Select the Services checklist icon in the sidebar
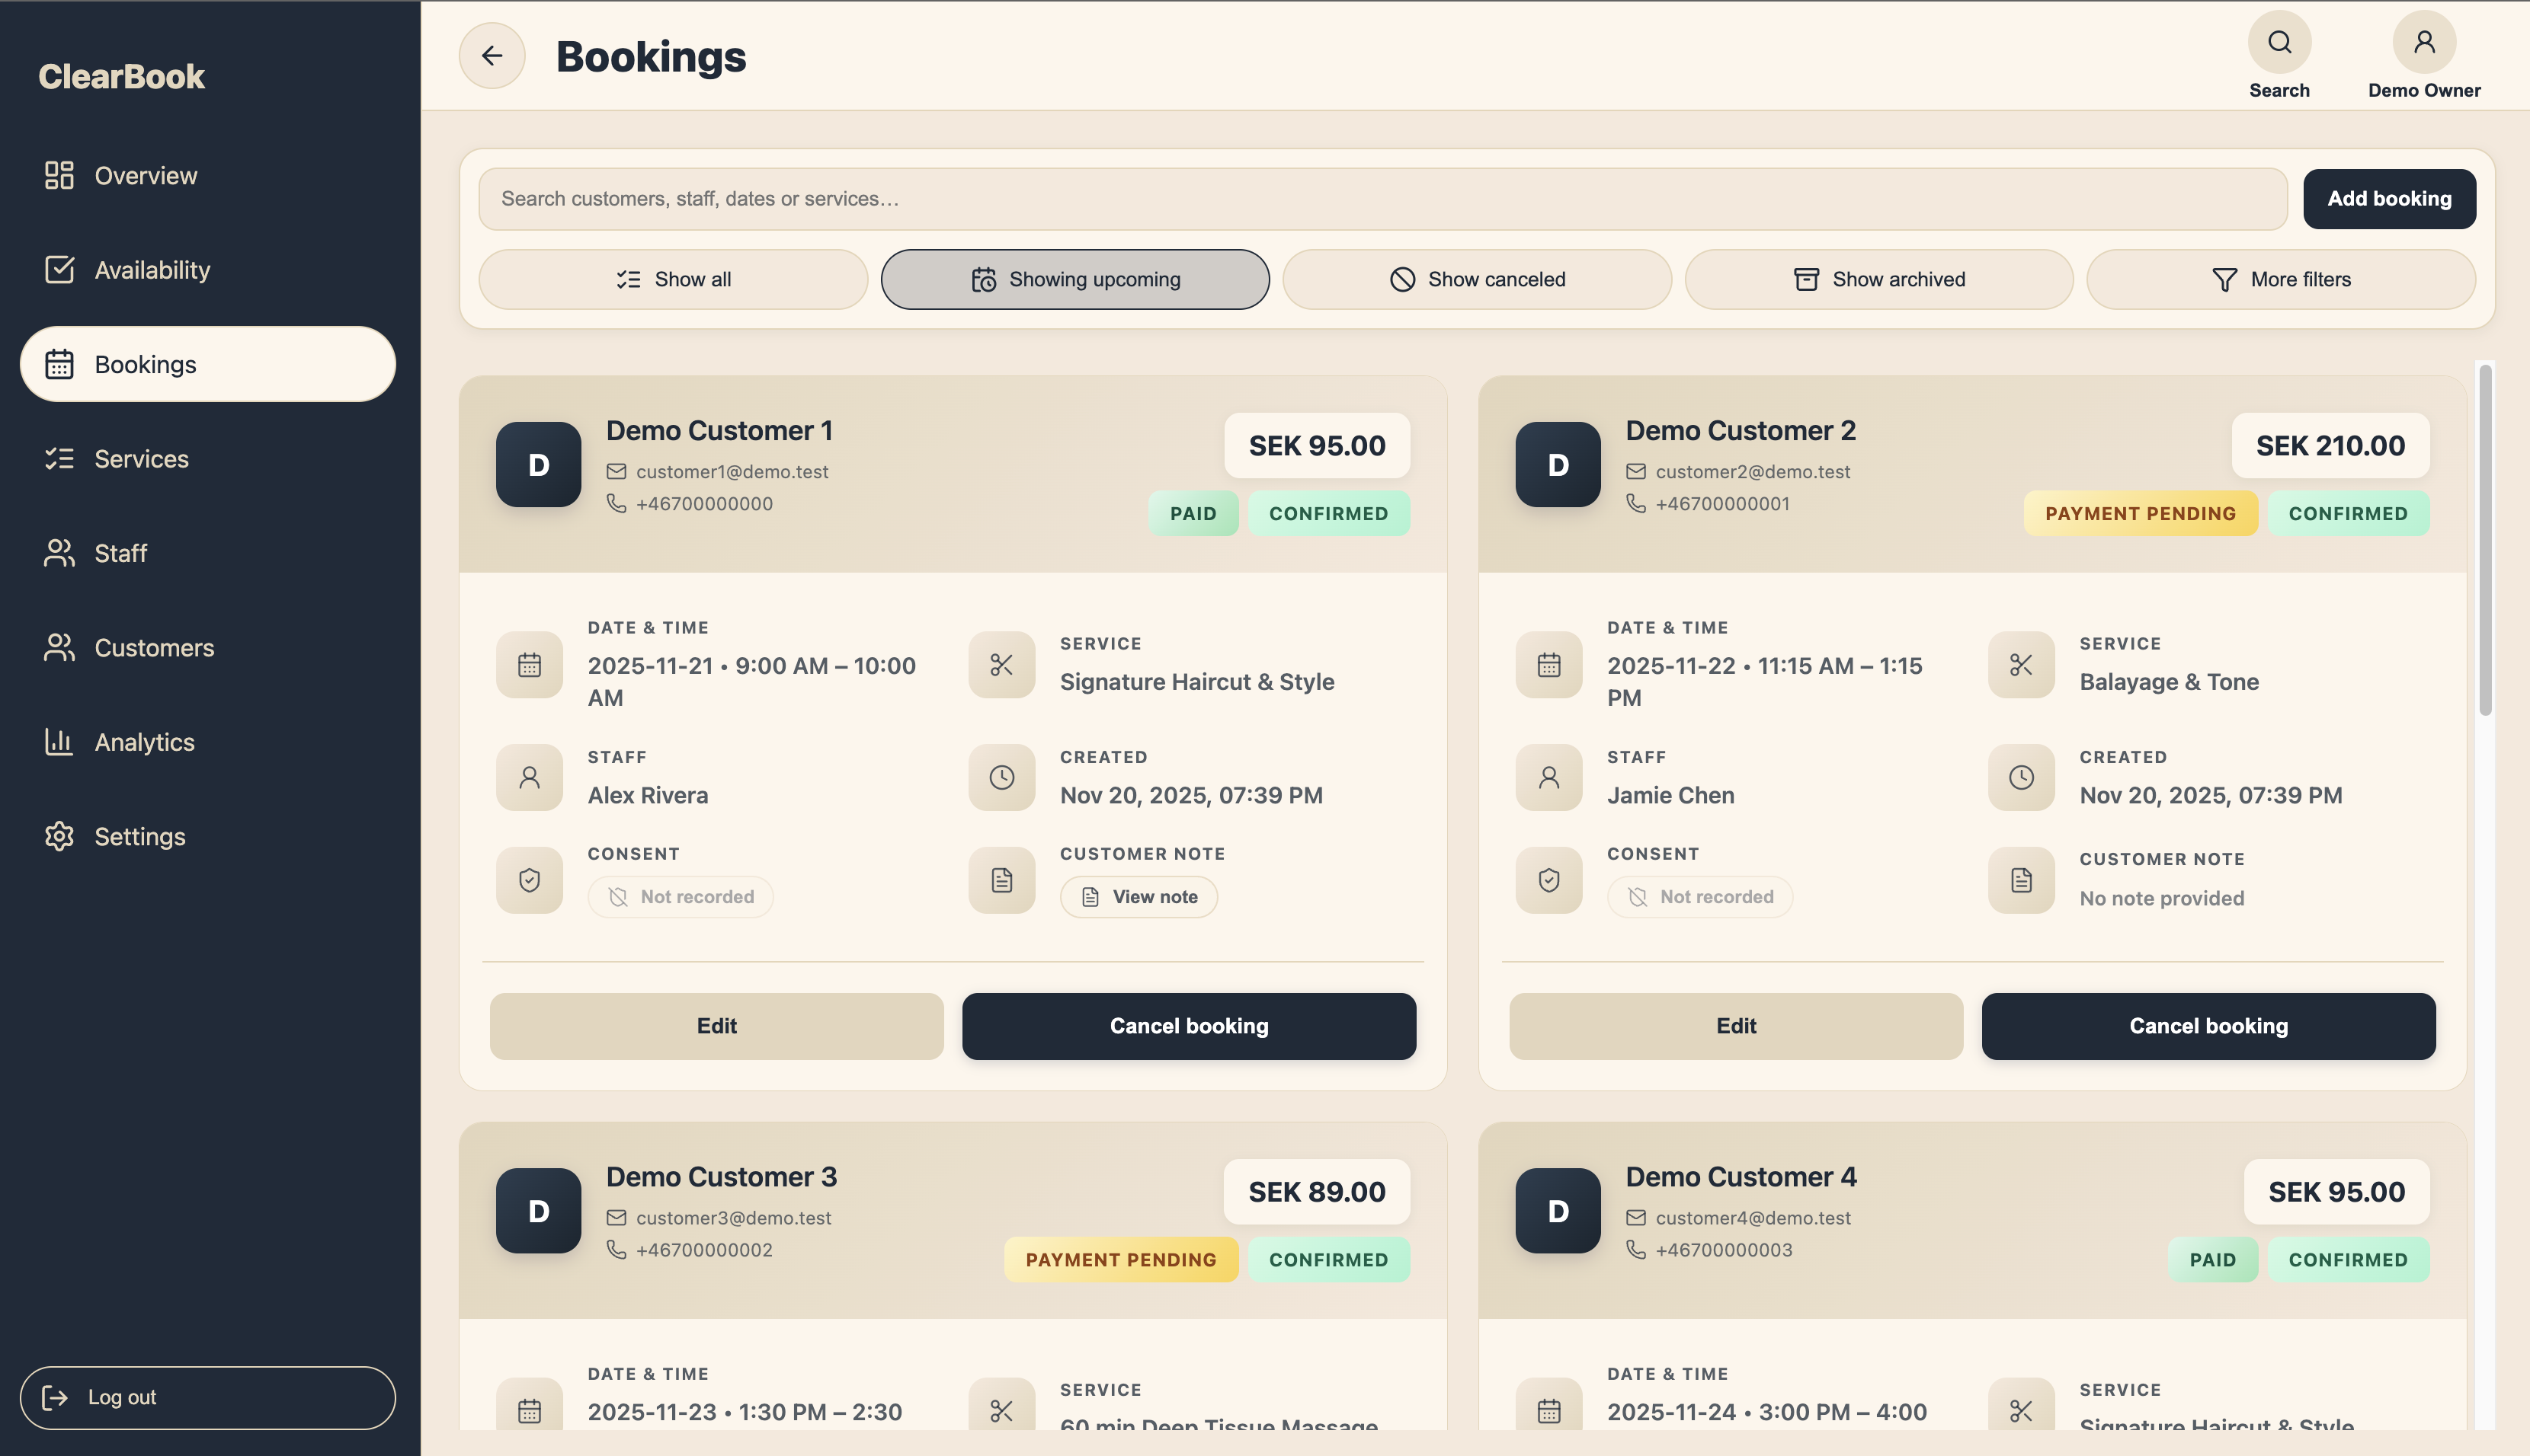This screenshot has width=2530, height=1456. click(x=59, y=458)
